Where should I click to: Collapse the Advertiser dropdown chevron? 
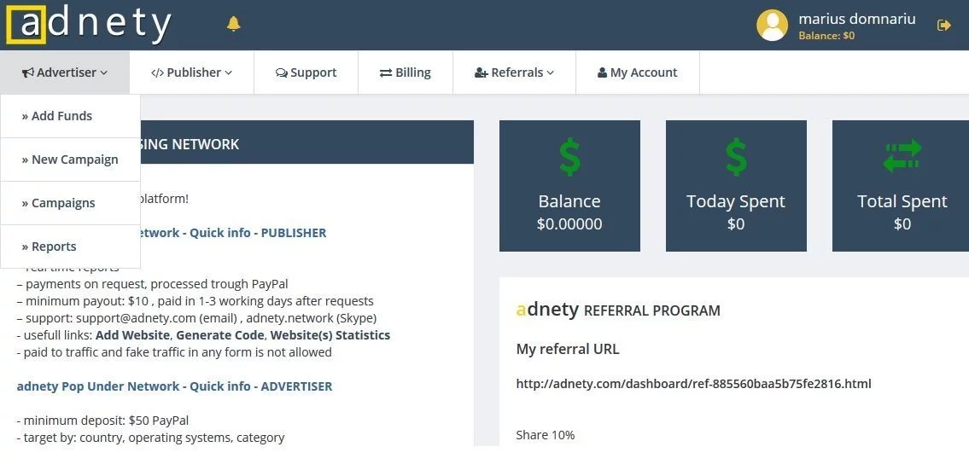104,73
